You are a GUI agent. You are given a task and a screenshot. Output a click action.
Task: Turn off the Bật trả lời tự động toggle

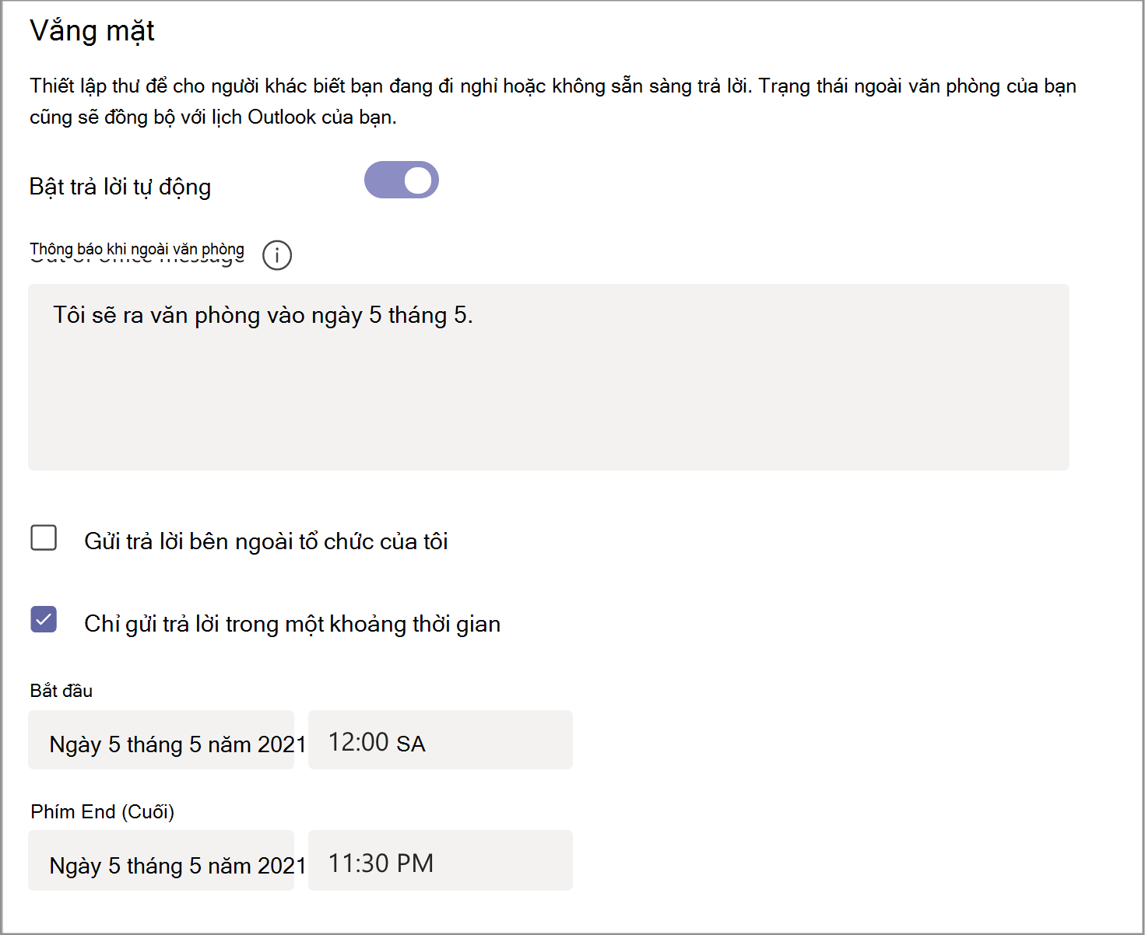[x=402, y=180]
